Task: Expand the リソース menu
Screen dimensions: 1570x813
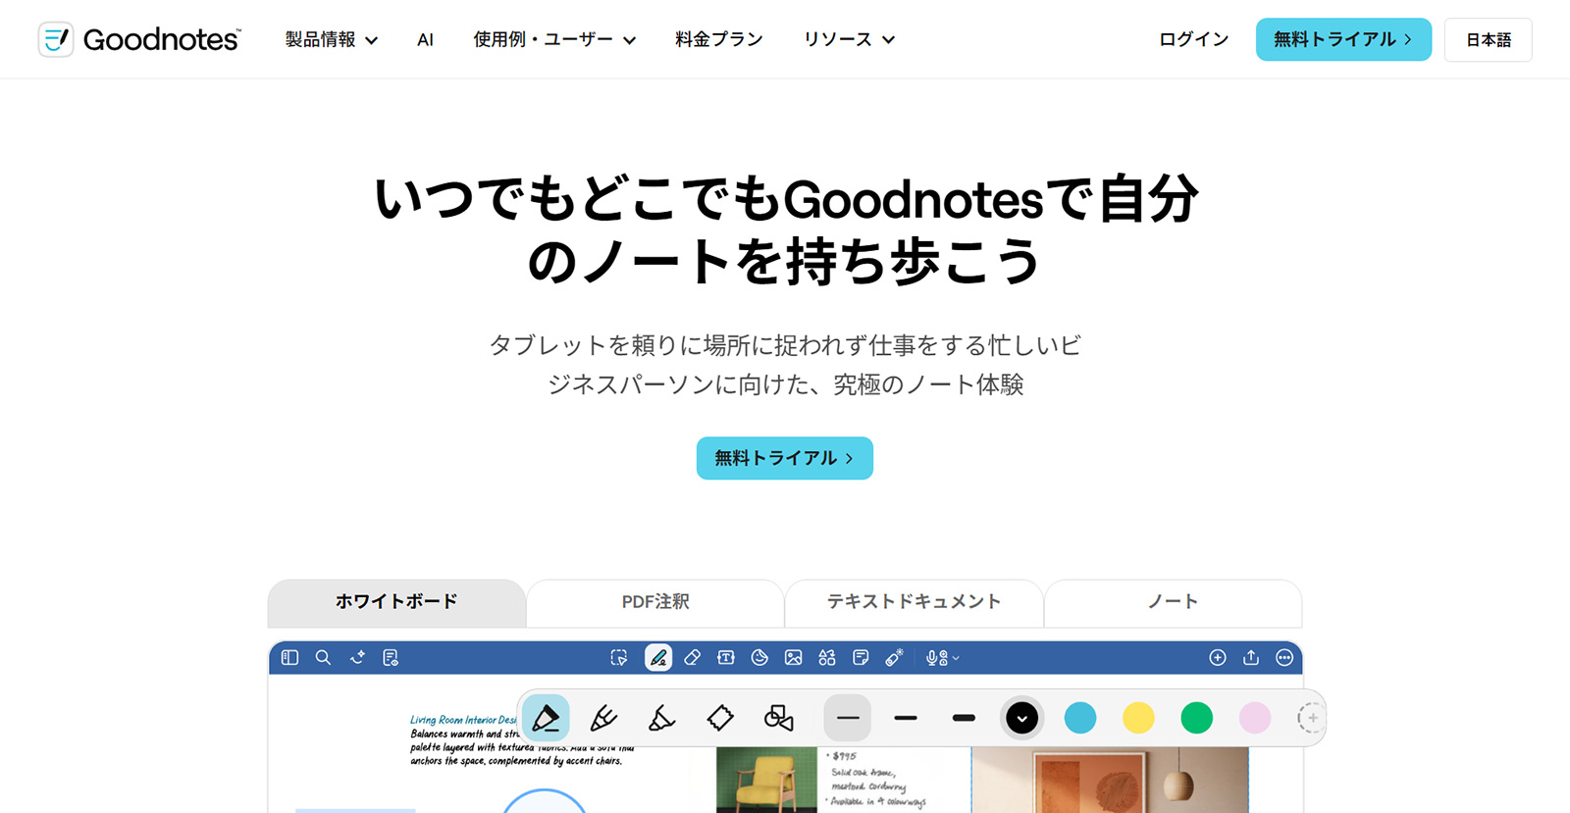Action: 849,39
